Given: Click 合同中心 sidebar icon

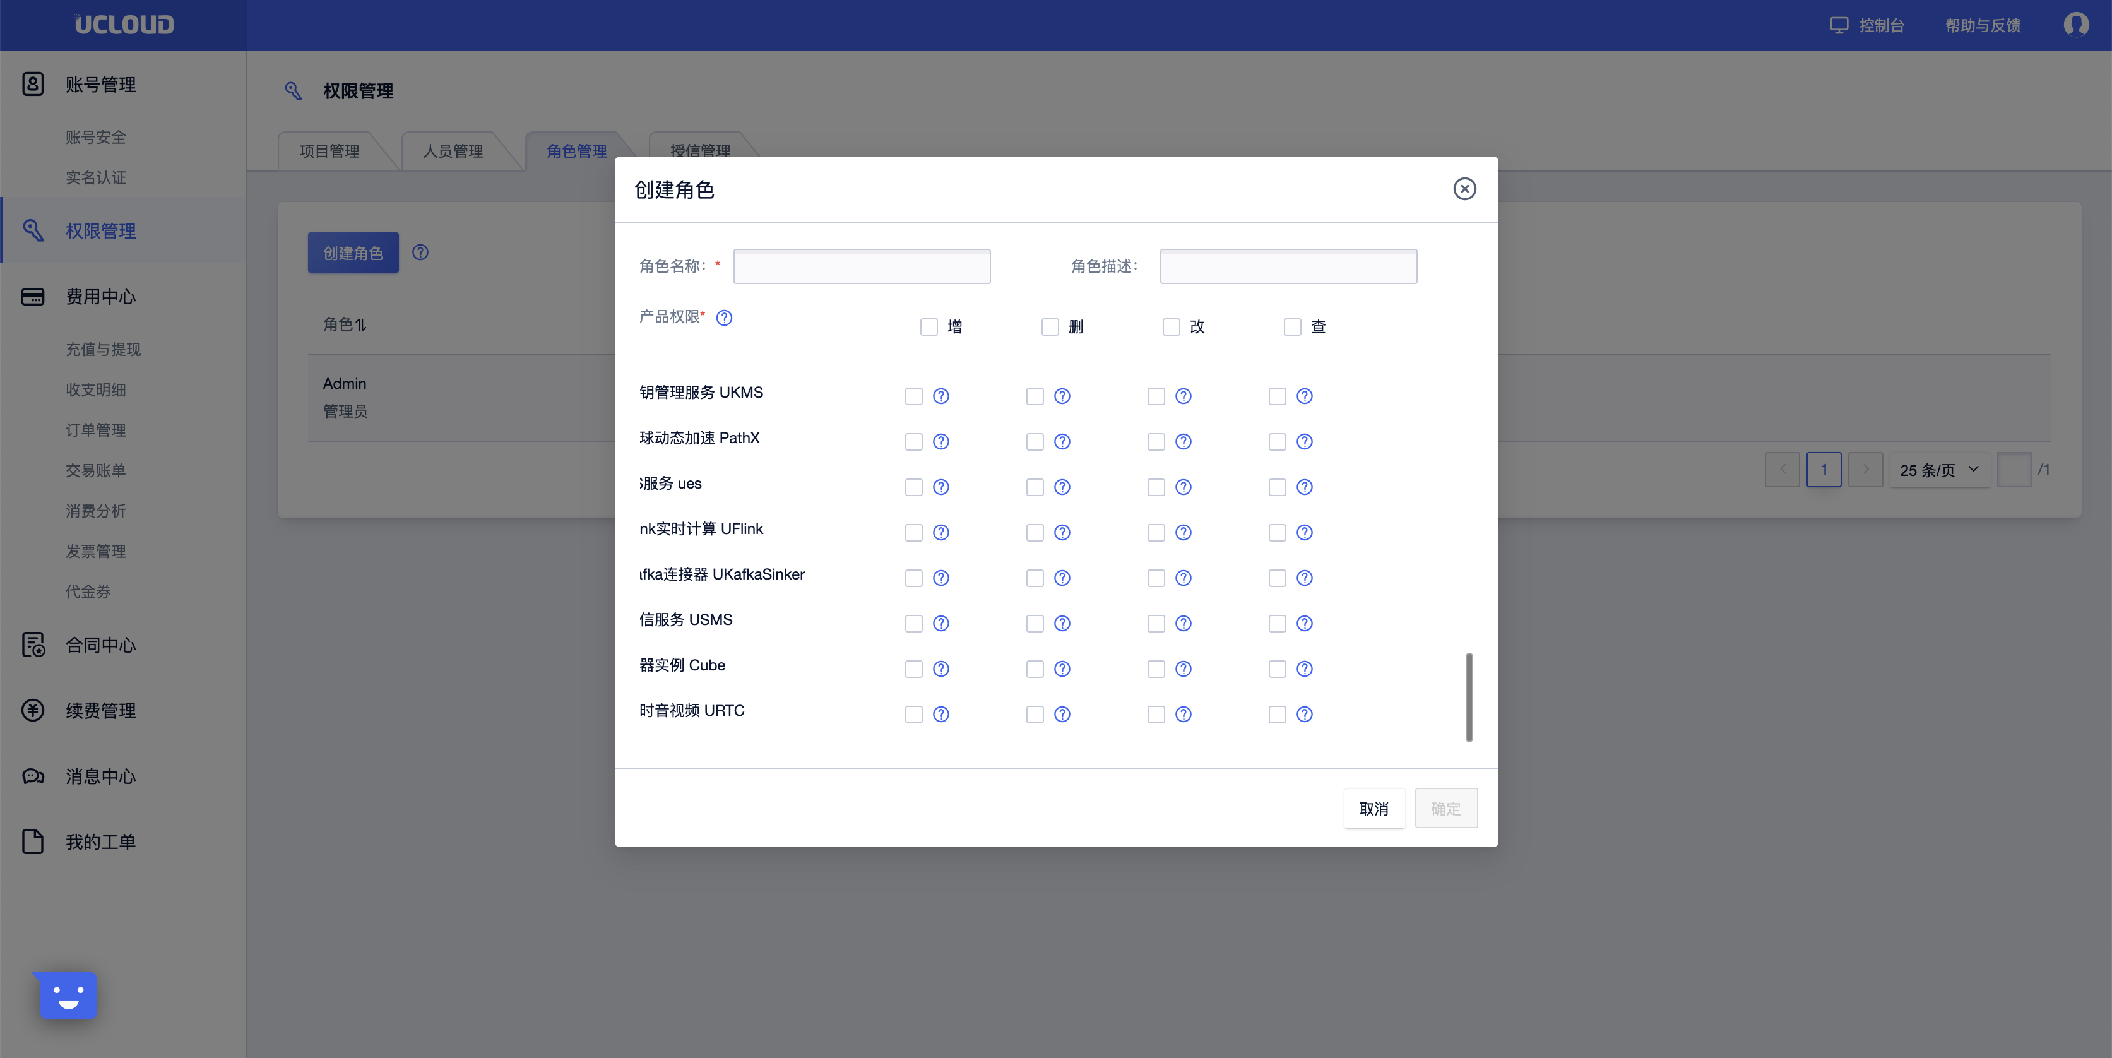Looking at the screenshot, I should click(x=33, y=645).
